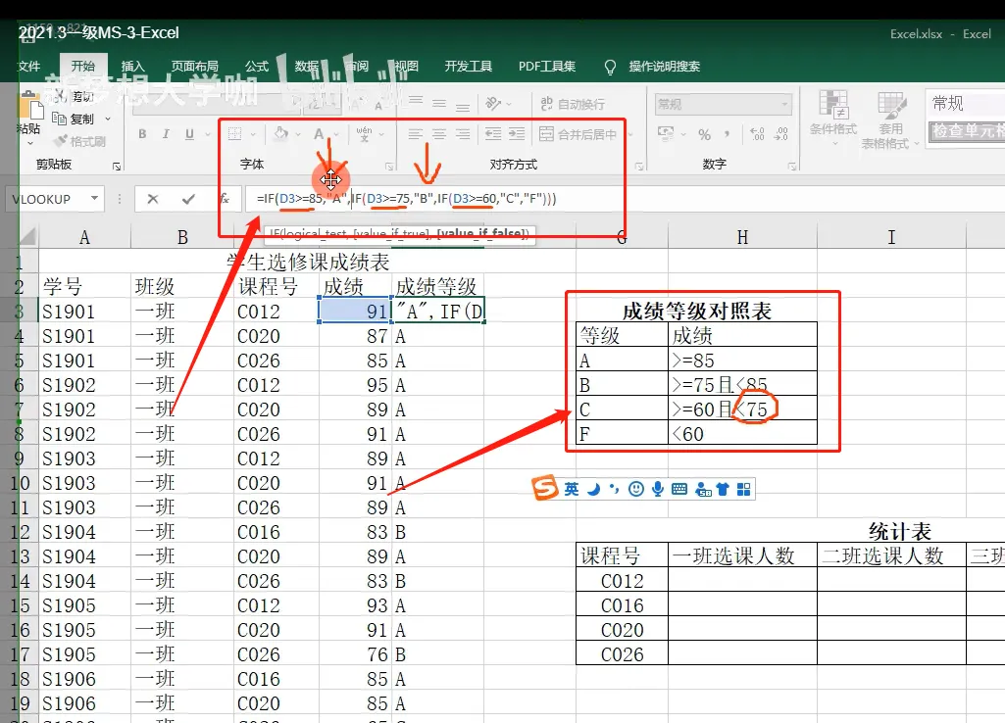Click the phonetic guide wén icon
The image size is (1005, 723).
364,134
